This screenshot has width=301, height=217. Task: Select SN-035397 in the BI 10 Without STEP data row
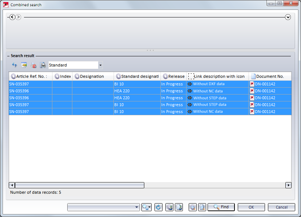coord(19,105)
